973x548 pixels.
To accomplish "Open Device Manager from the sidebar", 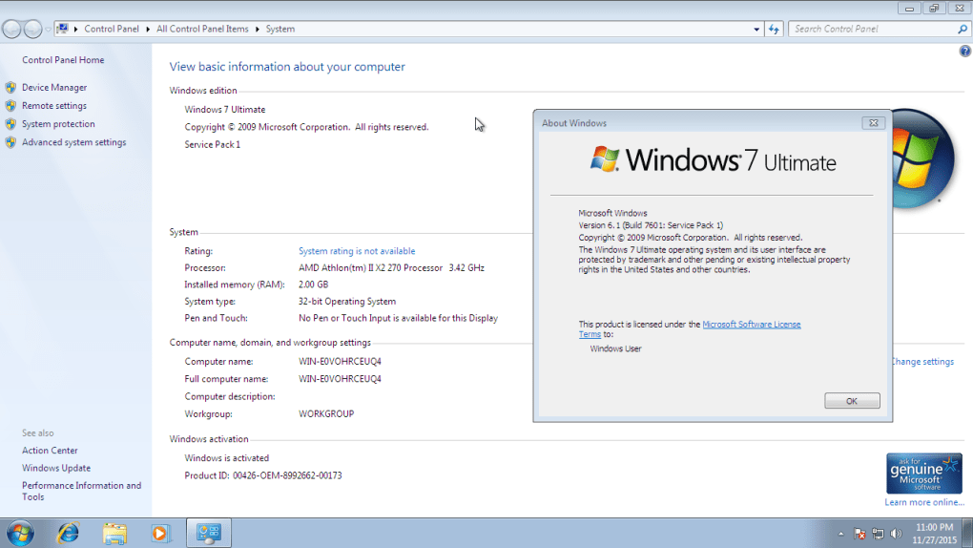I will coord(54,88).
